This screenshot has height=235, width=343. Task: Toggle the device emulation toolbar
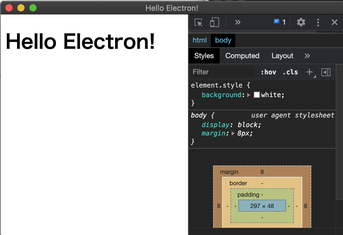click(x=214, y=22)
